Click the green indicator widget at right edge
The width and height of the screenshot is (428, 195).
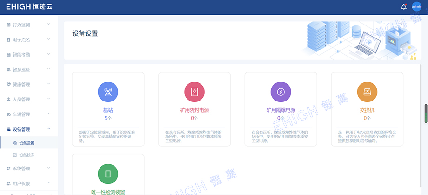tap(426, 113)
